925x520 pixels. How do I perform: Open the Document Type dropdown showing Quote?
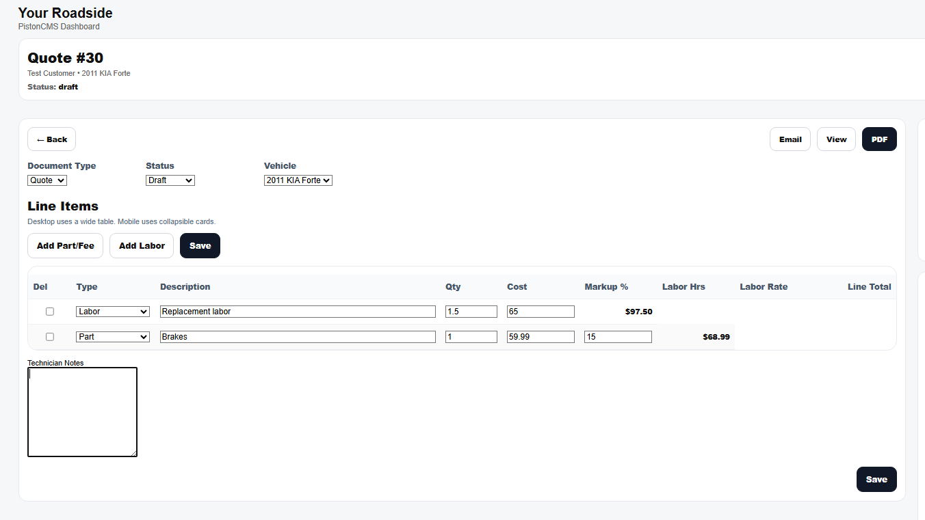47,180
